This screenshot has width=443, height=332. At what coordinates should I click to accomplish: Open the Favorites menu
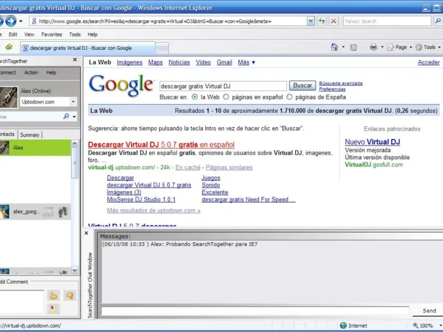(51, 34)
